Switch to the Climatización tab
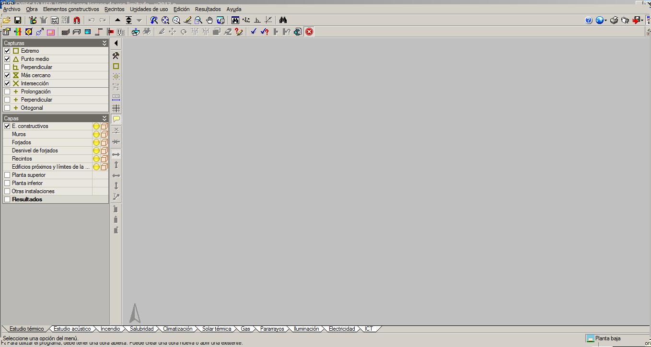The height and width of the screenshot is (347, 651). tap(177, 329)
